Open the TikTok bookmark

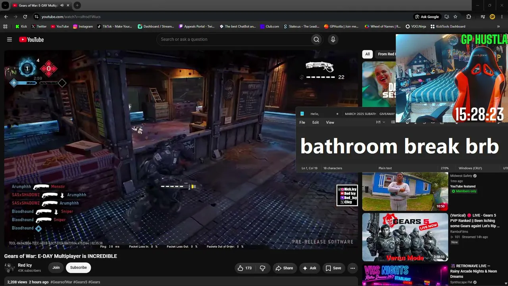click(114, 27)
